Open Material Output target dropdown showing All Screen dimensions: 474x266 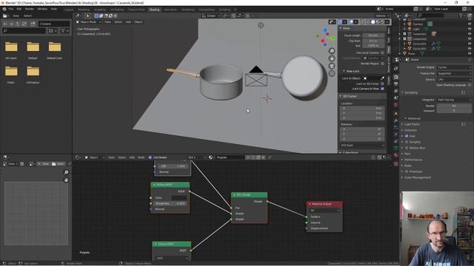coord(324,210)
